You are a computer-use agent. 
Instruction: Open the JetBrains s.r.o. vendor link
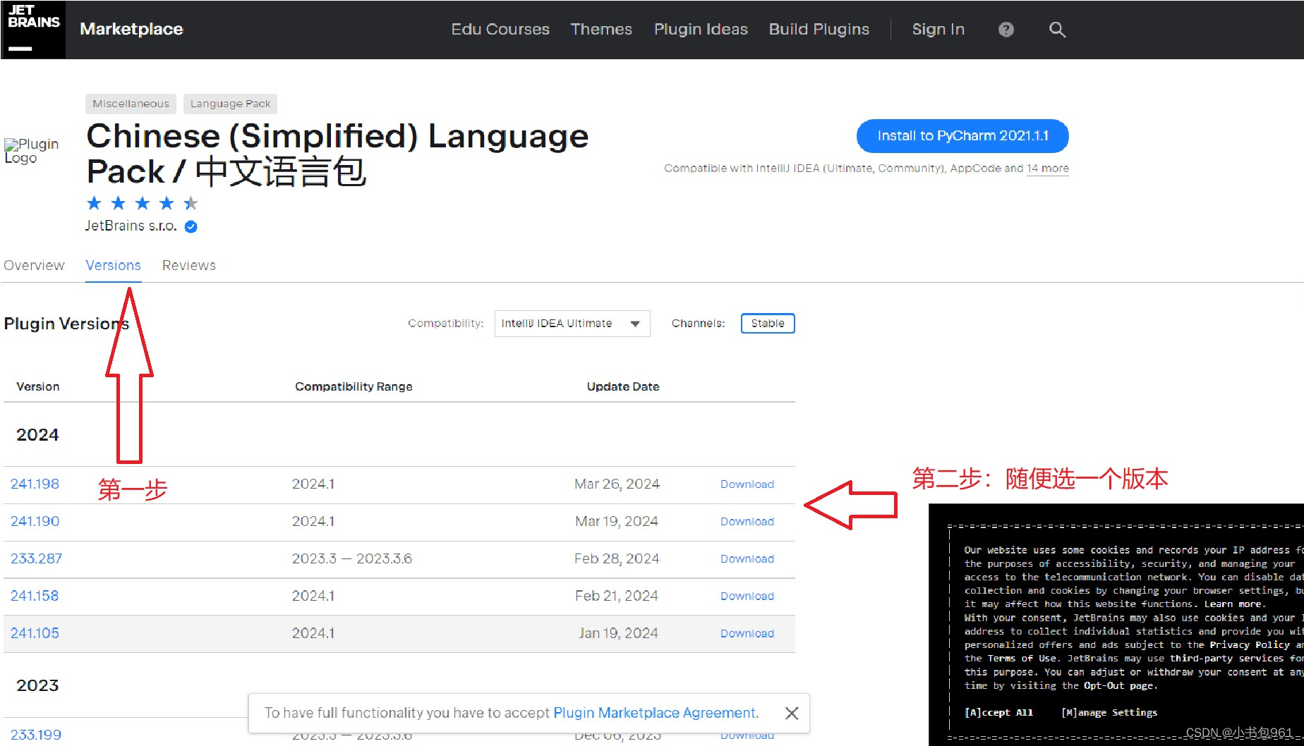point(131,226)
